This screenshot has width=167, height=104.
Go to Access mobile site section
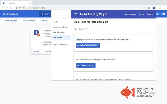pyautogui.click(x=61, y=27)
